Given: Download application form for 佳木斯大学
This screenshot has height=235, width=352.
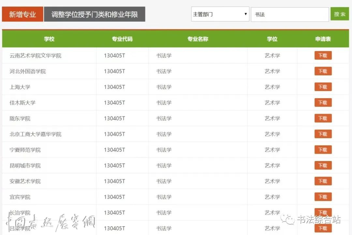Looking at the screenshot, I should click(x=323, y=103).
